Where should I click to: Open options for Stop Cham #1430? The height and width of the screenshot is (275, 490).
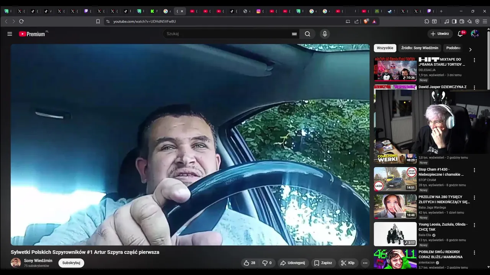pos(474,170)
